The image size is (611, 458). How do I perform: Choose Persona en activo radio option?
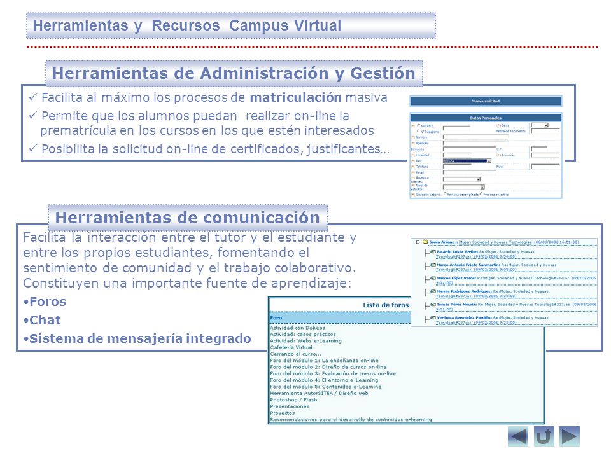coord(481,194)
